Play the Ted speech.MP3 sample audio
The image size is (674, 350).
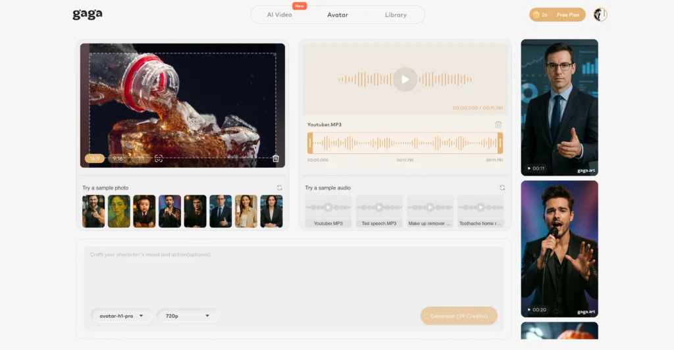pyautogui.click(x=379, y=207)
